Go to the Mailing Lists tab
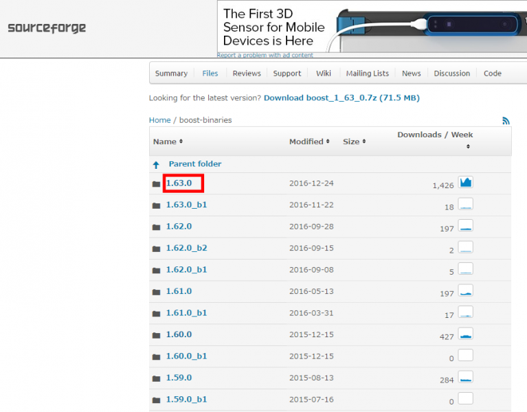Image resolution: width=527 pixels, height=412 pixels. 367,73
